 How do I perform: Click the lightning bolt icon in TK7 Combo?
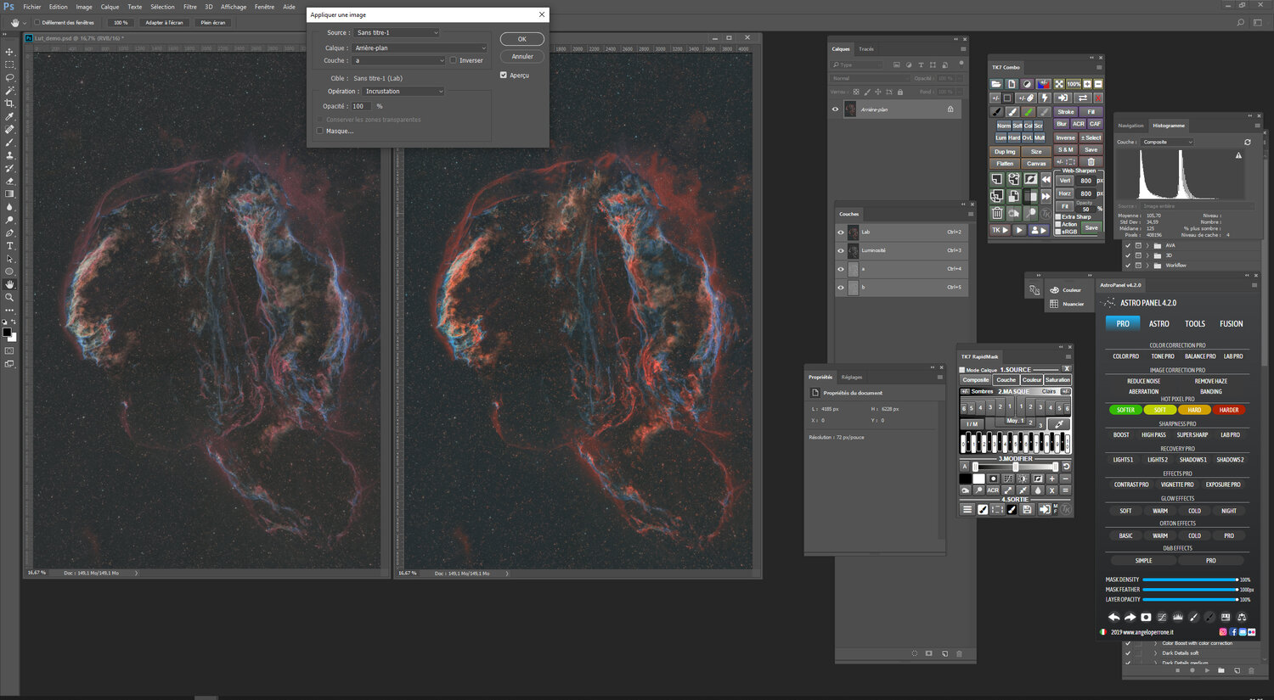1045,98
